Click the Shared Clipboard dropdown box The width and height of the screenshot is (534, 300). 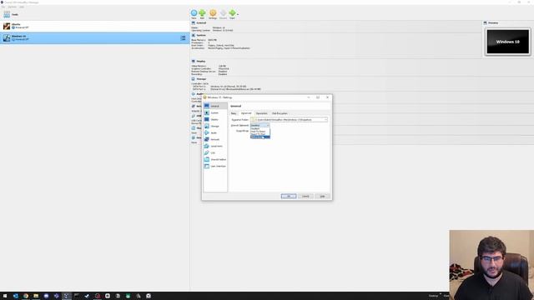[x=259, y=126]
